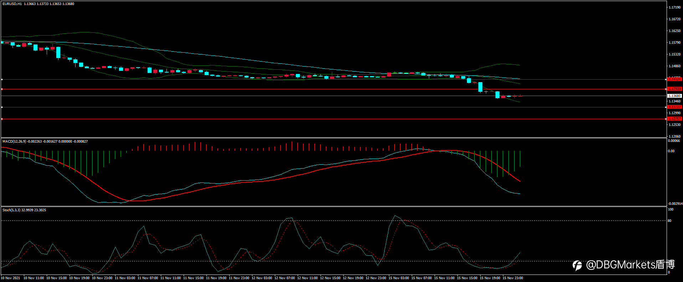
Task: Select the red 1.12757 price line tag
Action: (x=674, y=119)
